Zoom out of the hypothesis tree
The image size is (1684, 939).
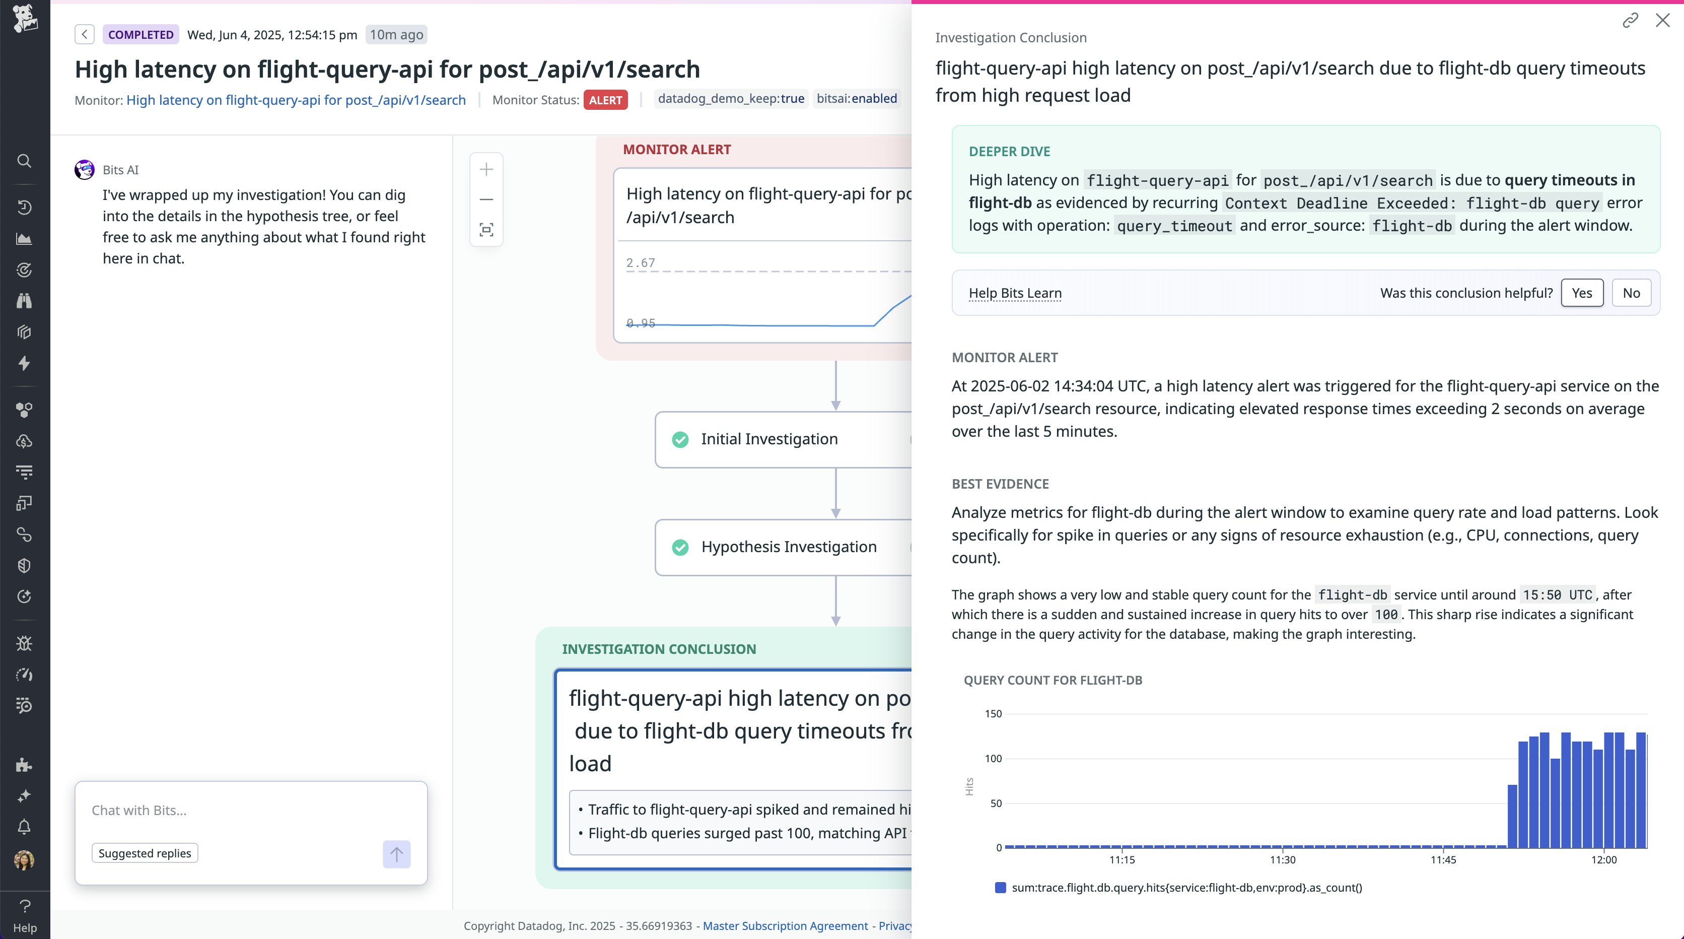(x=486, y=199)
